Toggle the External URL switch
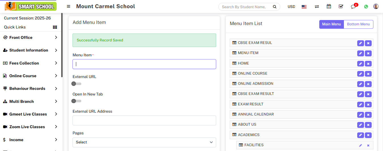 (x=76, y=84)
